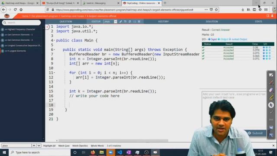Open the HISTORY tab
The width and height of the screenshot is (277, 156).
[164, 22]
